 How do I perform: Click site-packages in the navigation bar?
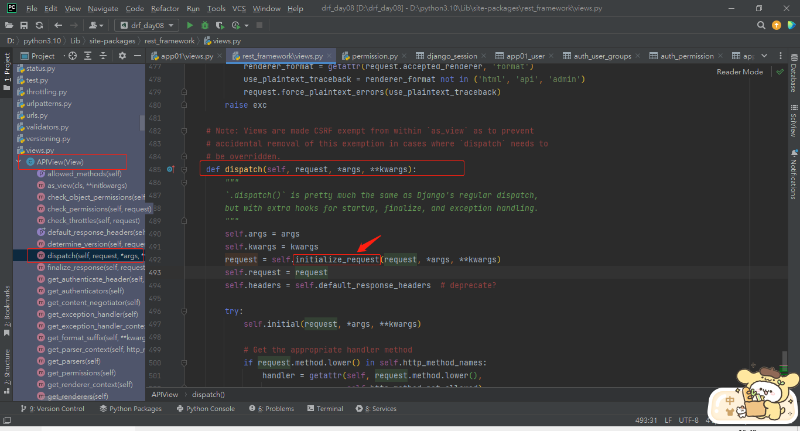(x=112, y=41)
